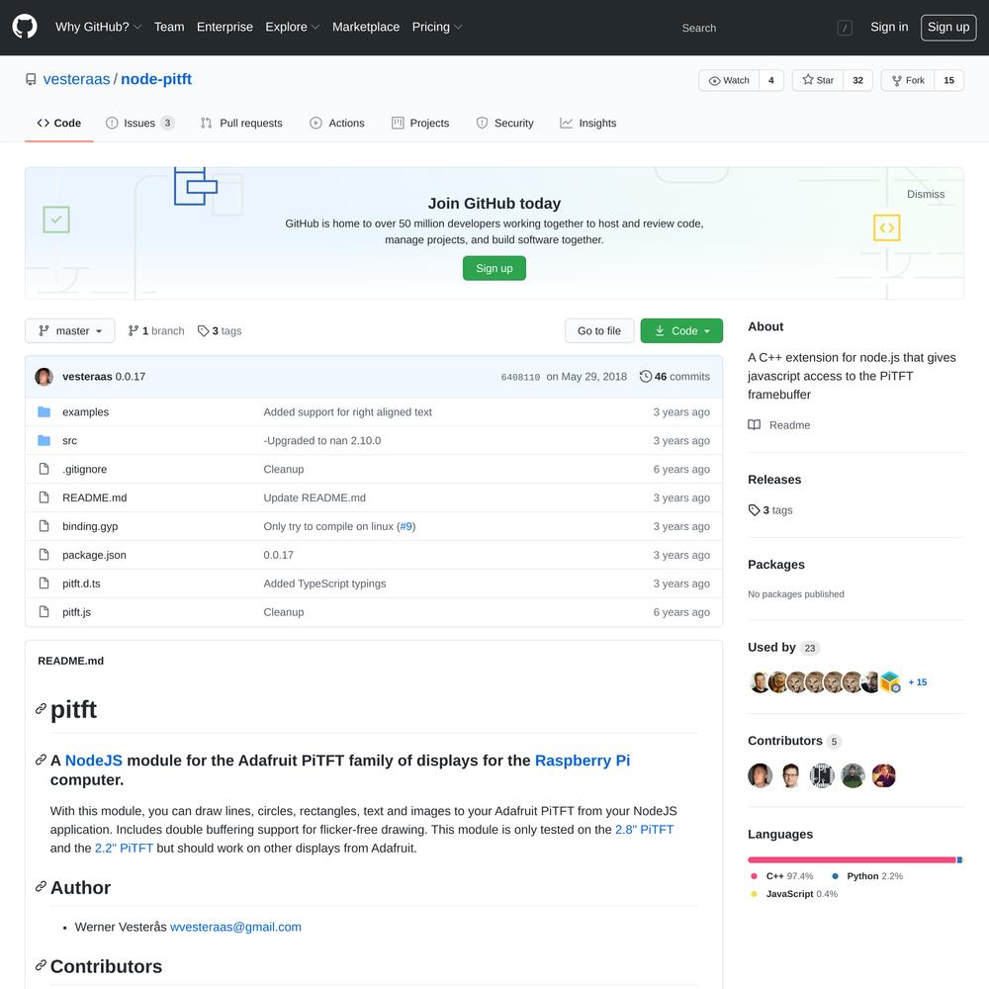Screen dimensions: 989x989
Task: Open the Enterprise header link
Action: (x=225, y=27)
